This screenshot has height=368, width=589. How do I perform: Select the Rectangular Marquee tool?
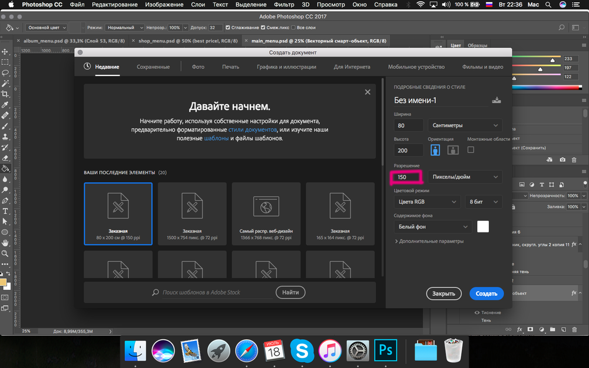pyautogui.click(x=5, y=62)
